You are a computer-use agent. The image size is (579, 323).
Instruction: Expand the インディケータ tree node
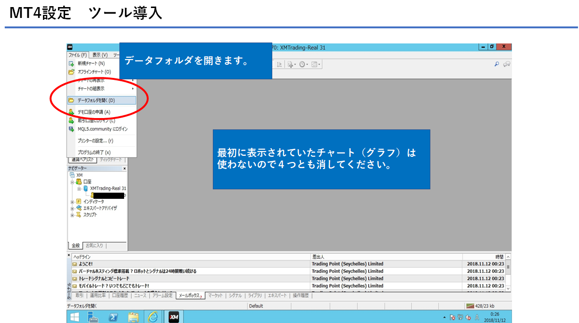tap(73, 202)
